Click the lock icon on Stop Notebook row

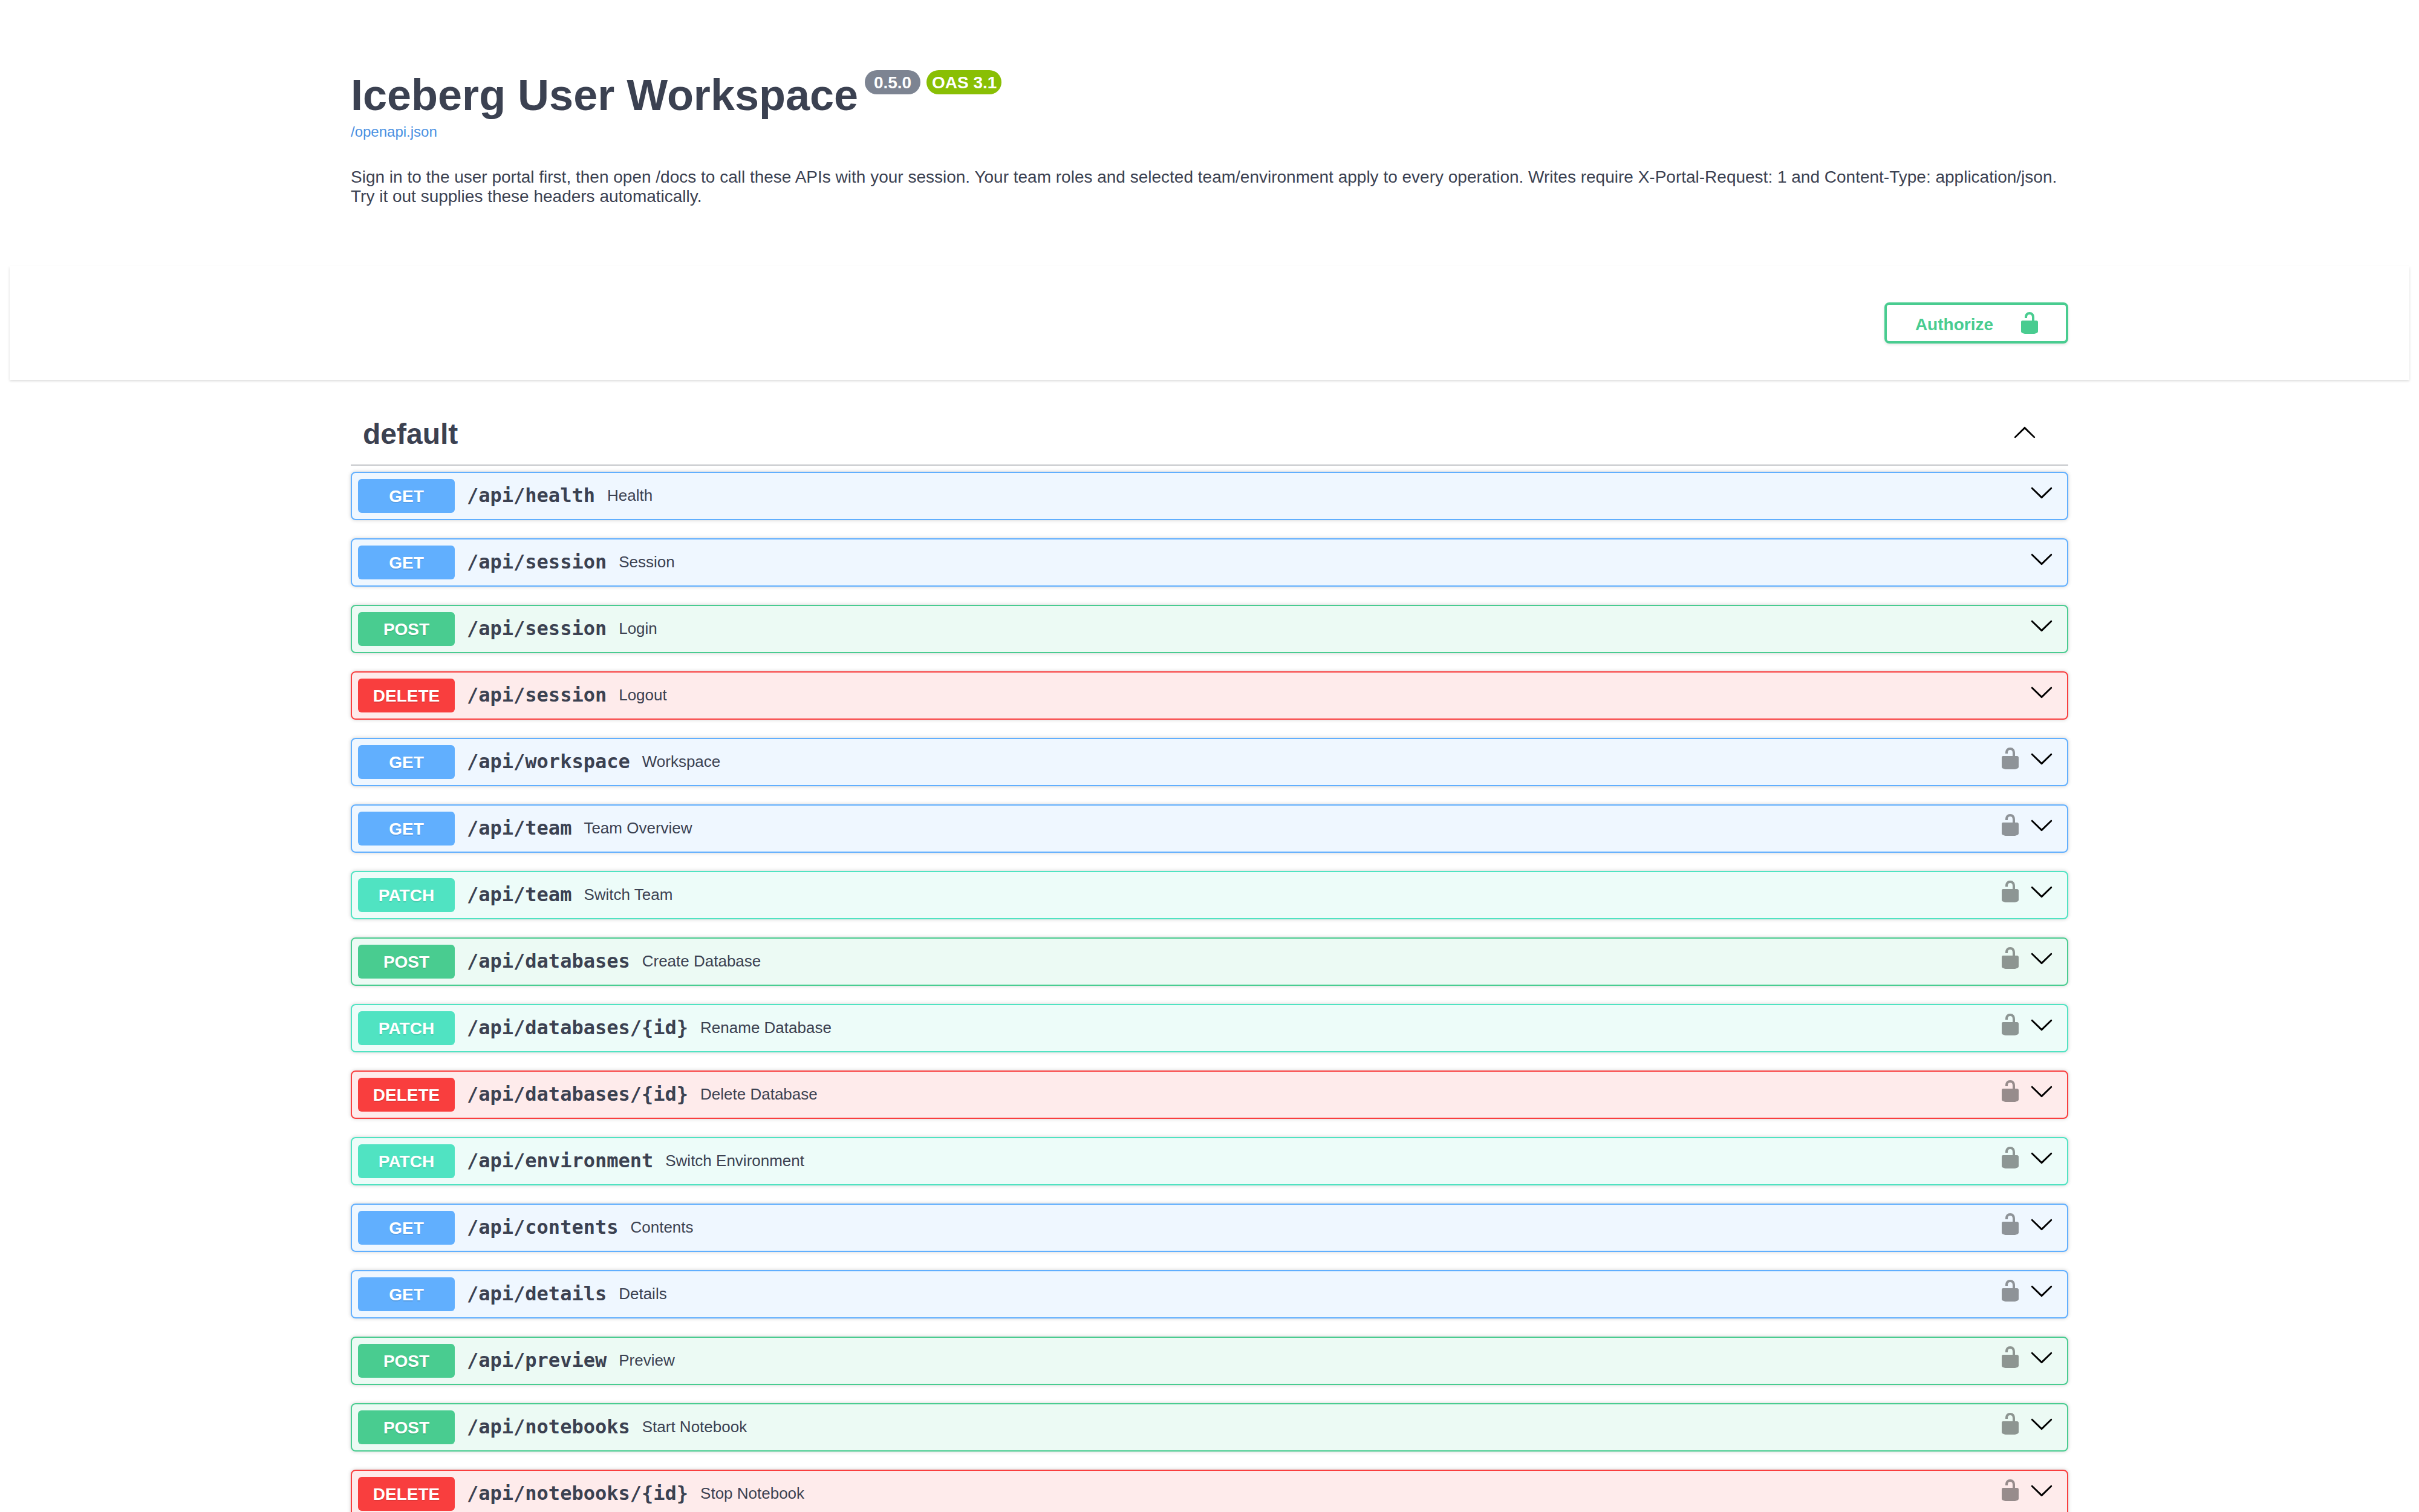point(2009,1491)
